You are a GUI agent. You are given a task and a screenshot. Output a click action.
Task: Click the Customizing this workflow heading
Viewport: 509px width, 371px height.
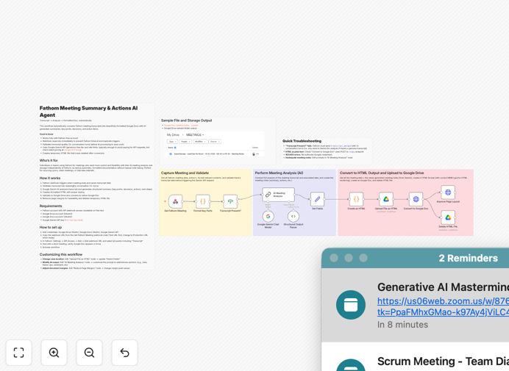click(x=61, y=255)
